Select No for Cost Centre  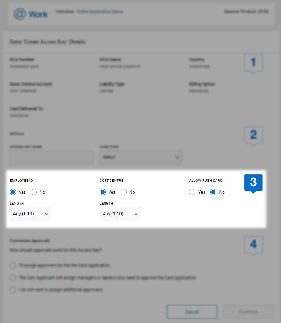tap(124, 192)
